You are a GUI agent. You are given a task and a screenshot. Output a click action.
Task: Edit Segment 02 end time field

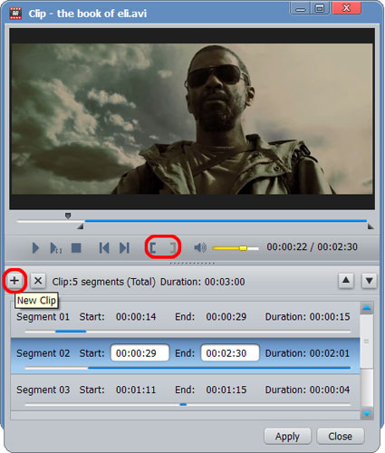pyautogui.click(x=230, y=352)
